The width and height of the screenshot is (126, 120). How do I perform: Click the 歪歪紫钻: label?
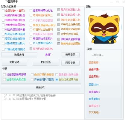94,76
